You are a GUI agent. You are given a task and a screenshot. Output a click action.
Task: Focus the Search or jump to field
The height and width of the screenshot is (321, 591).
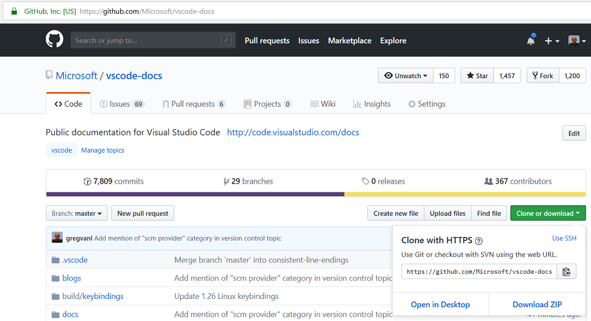(x=153, y=40)
